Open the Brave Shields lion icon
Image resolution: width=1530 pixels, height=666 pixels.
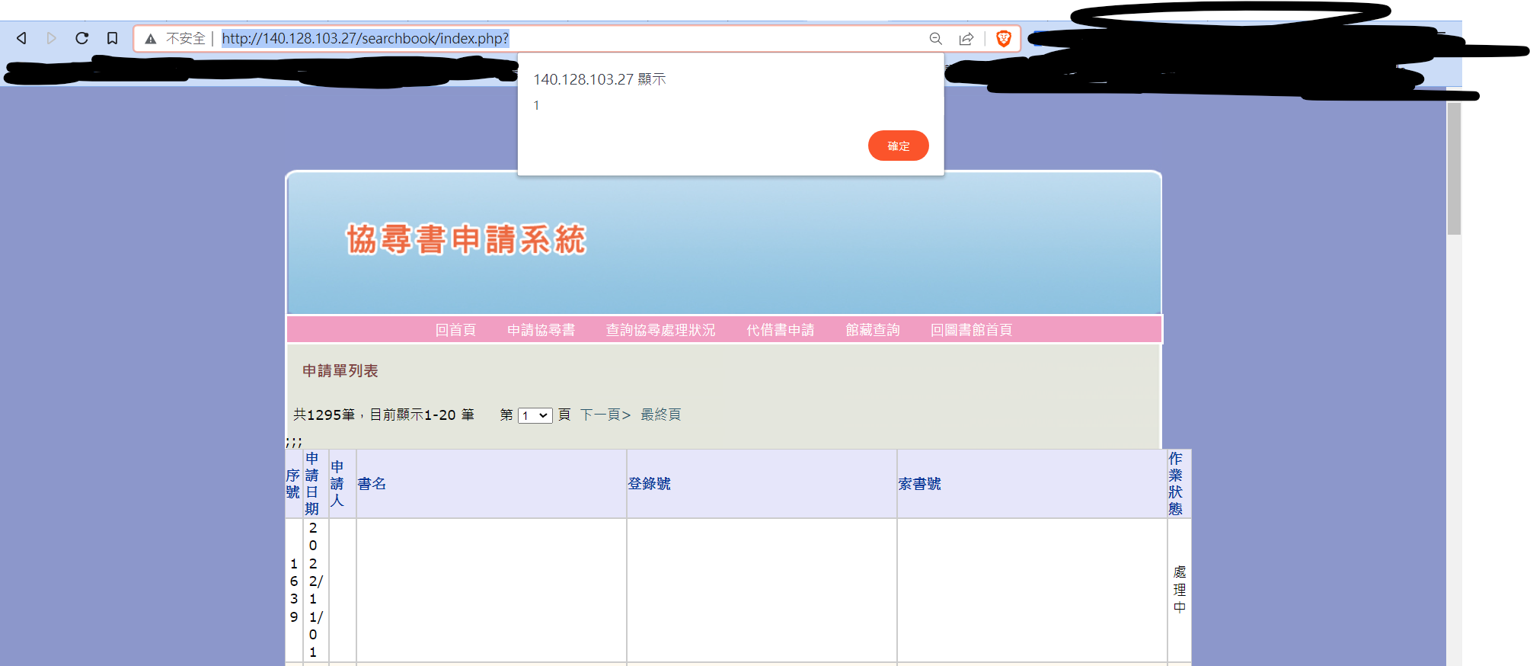(1004, 39)
